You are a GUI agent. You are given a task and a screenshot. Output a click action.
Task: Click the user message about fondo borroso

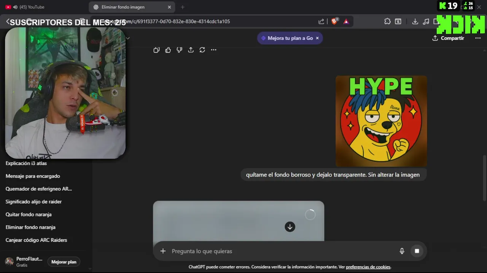[333, 175]
